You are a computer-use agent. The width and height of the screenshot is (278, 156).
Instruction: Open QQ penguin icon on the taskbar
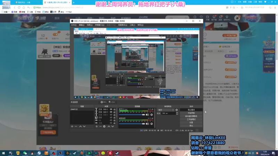(x=32, y=153)
